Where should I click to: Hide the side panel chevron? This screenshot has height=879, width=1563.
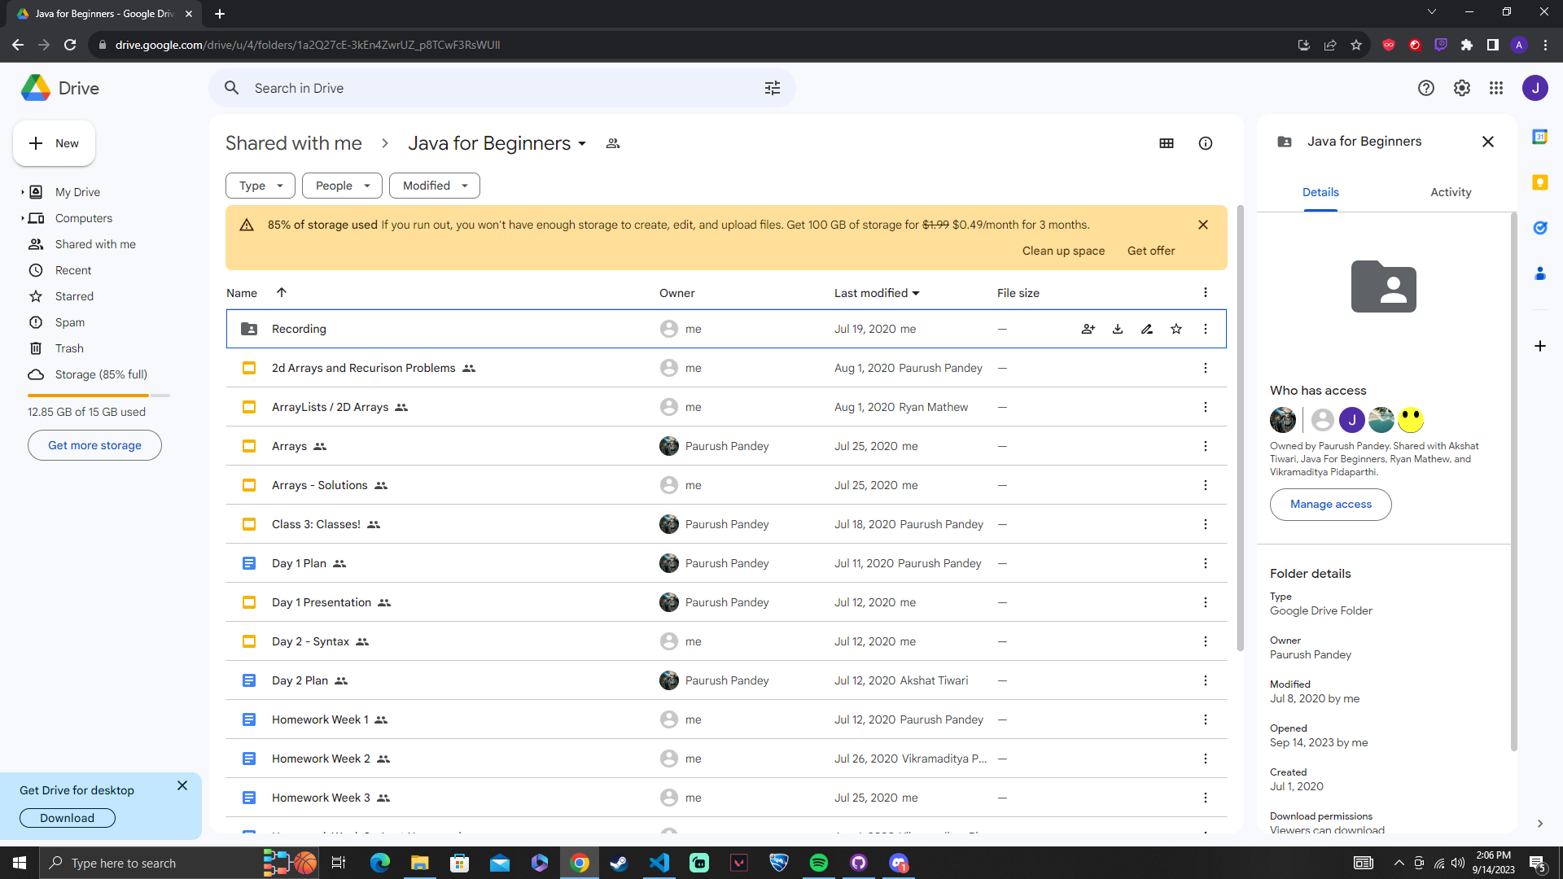pyautogui.click(x=1540, y=824)
